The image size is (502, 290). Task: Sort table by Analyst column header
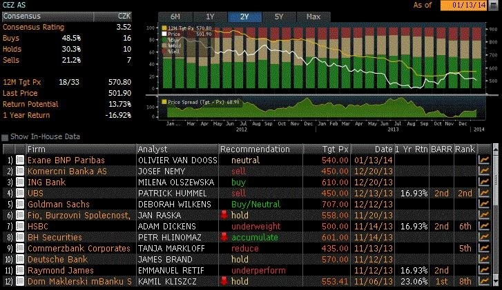pos(177,149)
